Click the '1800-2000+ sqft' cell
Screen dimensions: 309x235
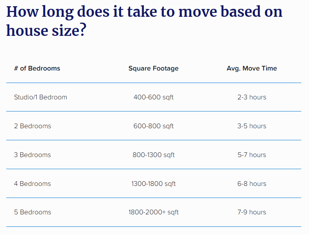153,212
